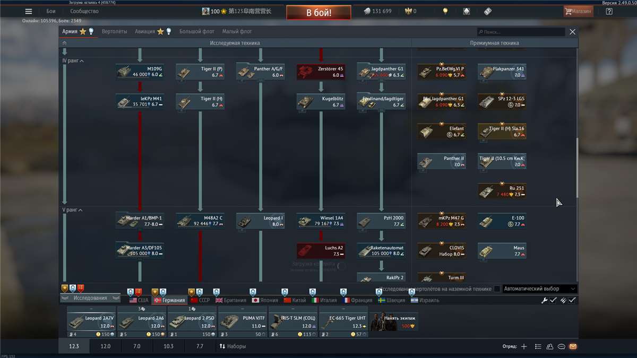Click the plus icon to invite squad member
Screen dimensions: 637x358
click(524, 346)
